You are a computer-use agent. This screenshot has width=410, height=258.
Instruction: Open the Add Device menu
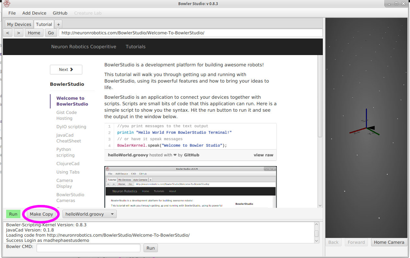(x=34, y=13)
